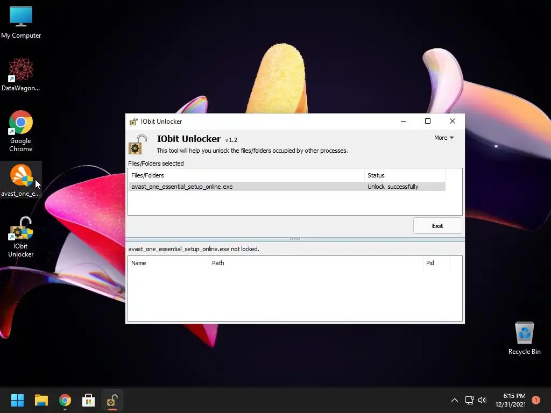
Task: Select the avast_one_essential_setup_online.exe file row
Action: coord(287,187)
